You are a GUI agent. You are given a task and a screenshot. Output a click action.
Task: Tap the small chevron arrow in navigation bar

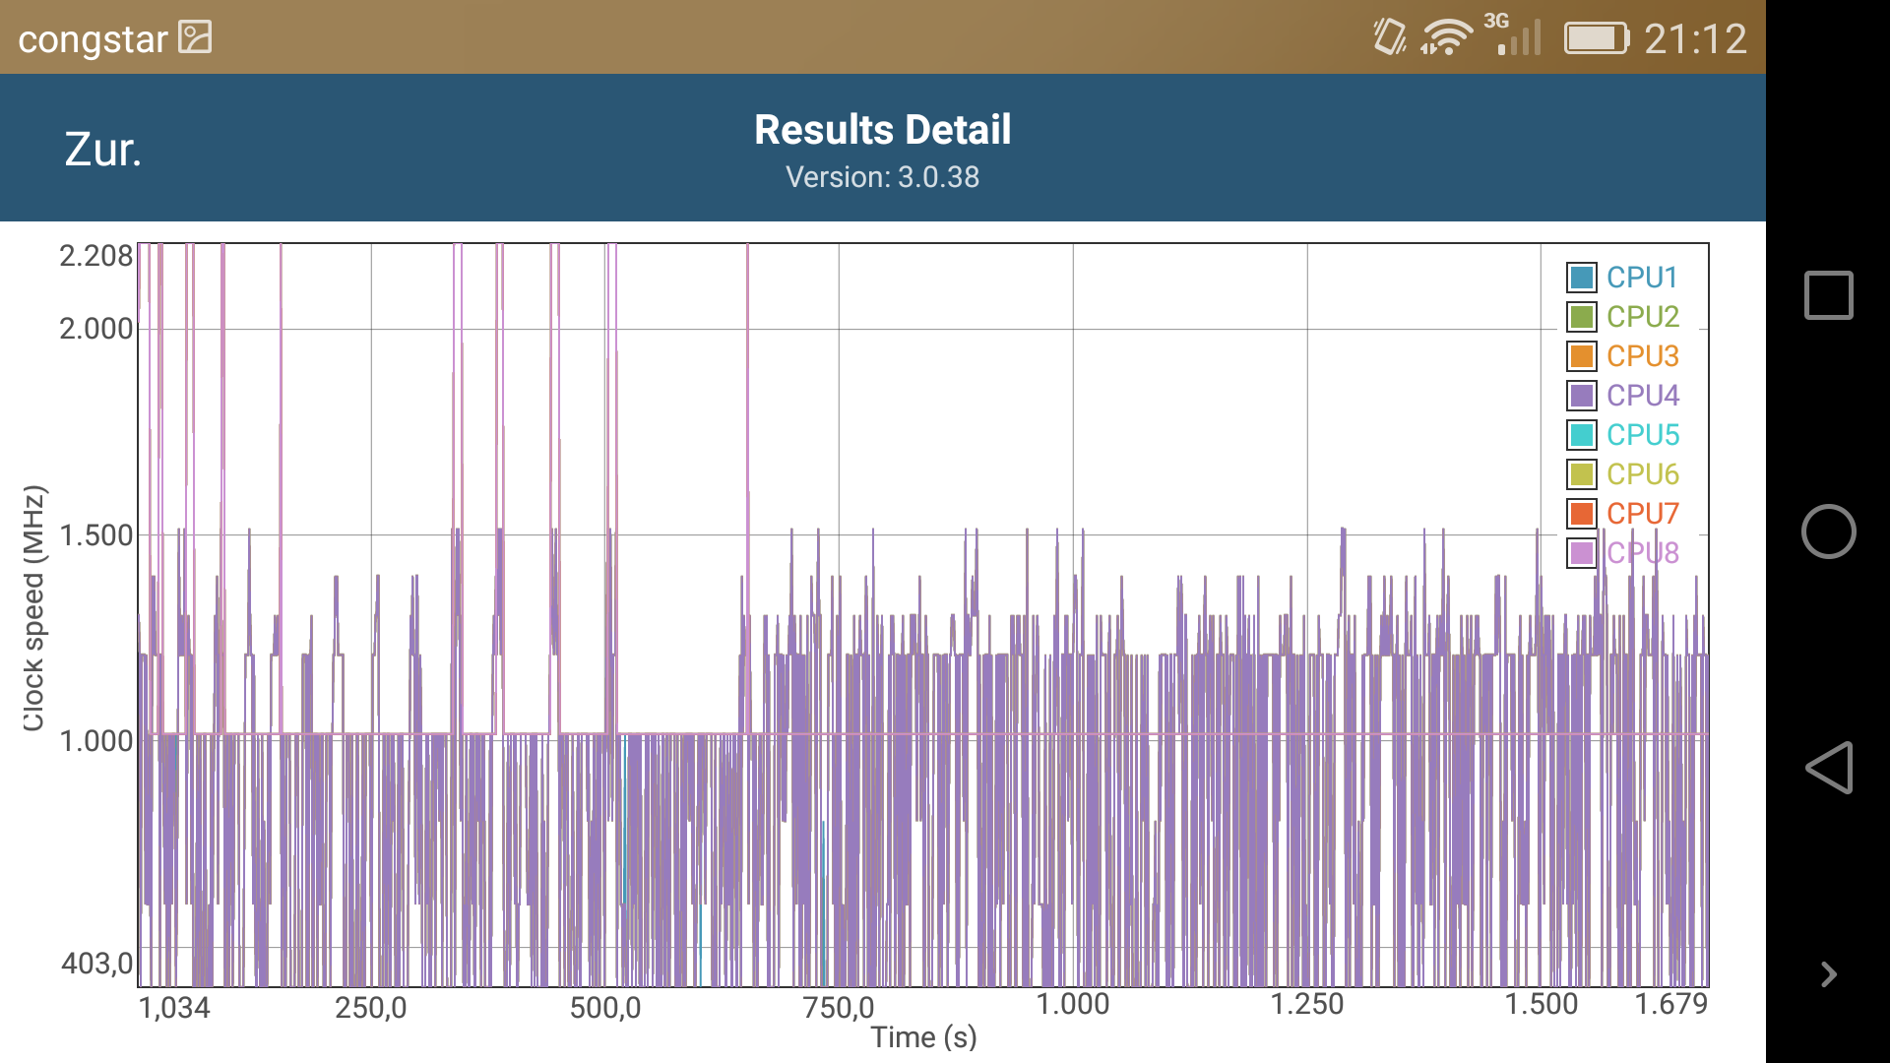click(1828, 974)
